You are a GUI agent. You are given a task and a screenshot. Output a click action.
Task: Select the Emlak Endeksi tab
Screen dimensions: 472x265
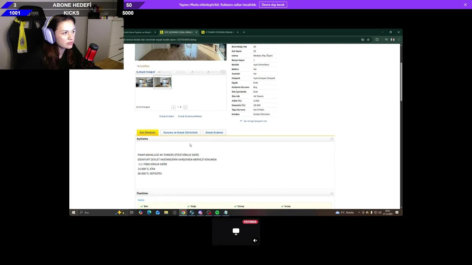[214, 132]
